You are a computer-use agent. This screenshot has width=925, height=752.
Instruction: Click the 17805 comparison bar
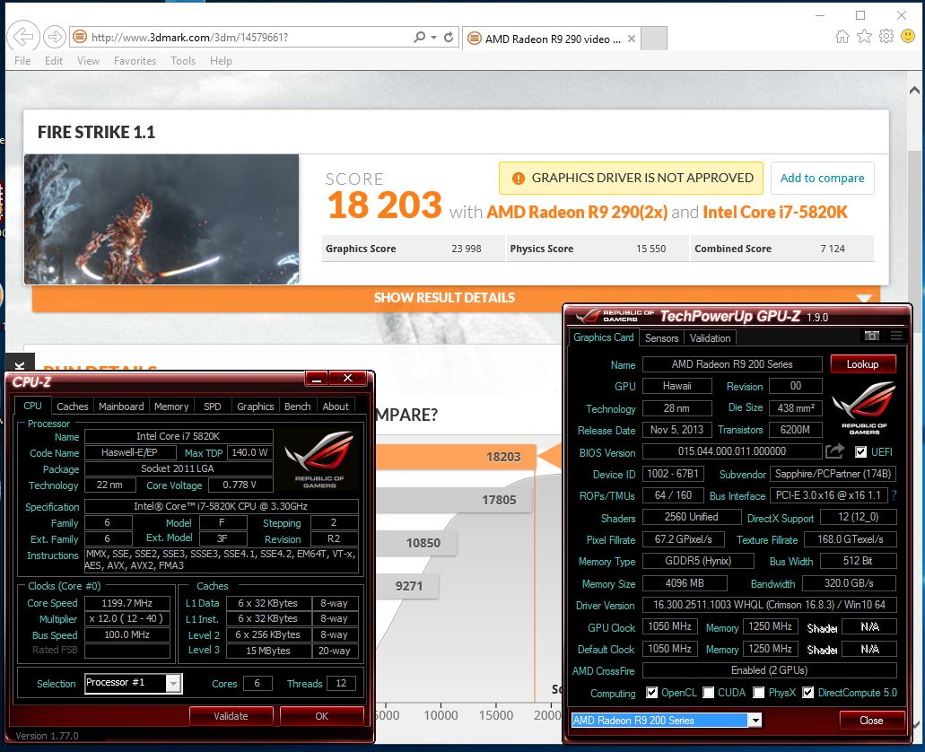(x=454, y=500)
